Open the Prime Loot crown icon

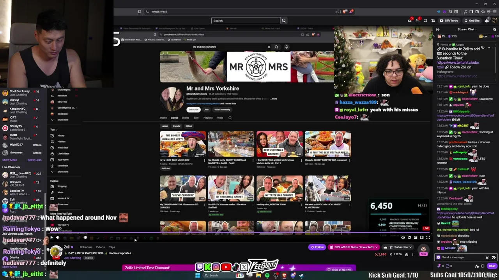[x=410, y=21]
